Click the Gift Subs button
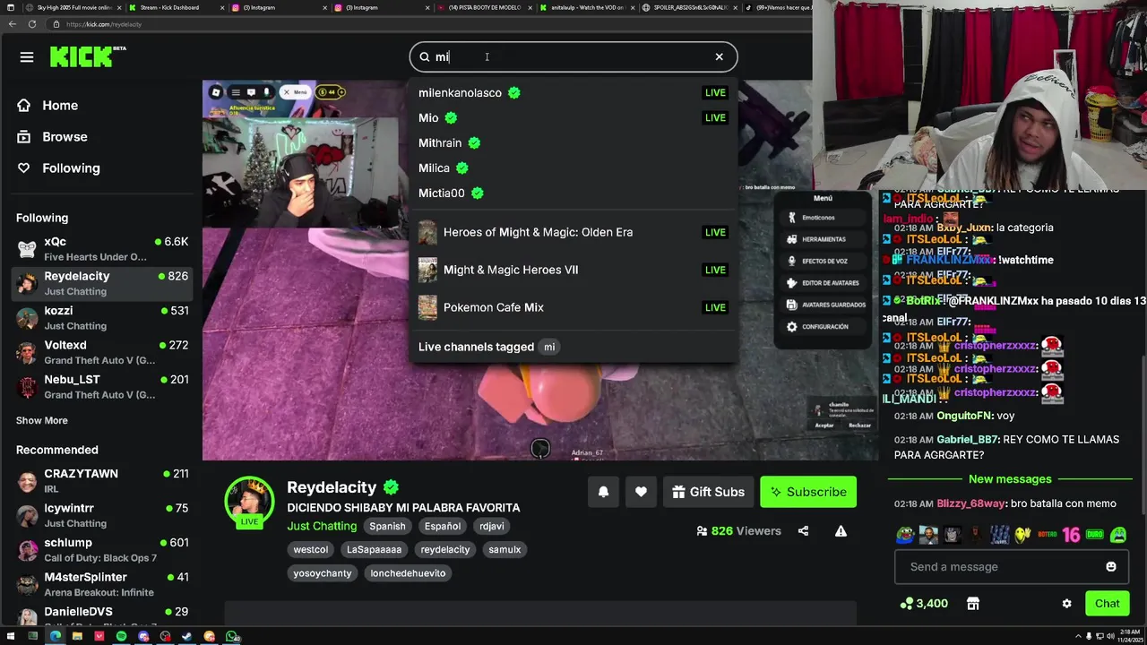 click(708, 492)
